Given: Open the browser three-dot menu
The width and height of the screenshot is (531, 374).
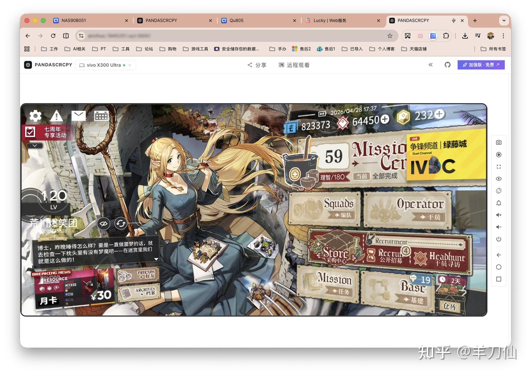Looking at the screenshot, I should 503,36.
